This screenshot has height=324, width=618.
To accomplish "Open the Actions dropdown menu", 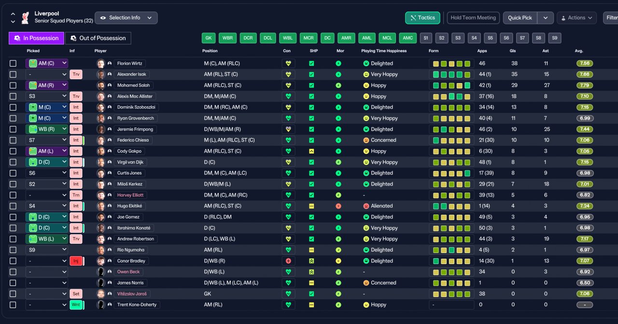I will 576,18.
